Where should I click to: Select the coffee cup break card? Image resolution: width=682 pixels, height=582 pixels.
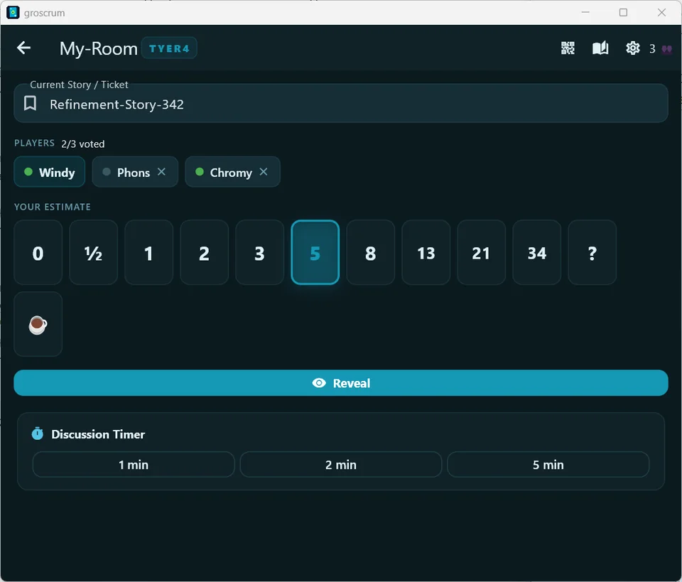[38, 324]
